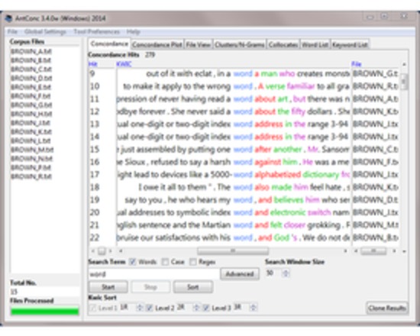Viewport: 420px width, 336px height.
Task: Select BROWN_P.txt in Corpus Files
Action: (x=31, y=167)
